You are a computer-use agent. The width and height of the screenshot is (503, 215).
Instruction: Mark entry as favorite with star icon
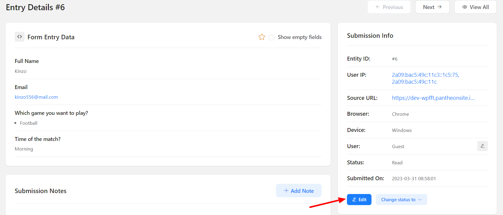click(x=262, y=37)
